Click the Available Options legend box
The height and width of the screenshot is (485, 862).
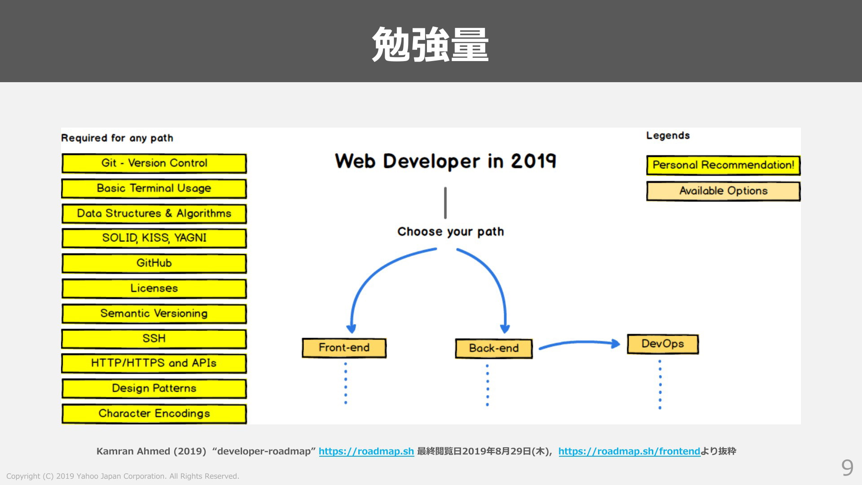pyautogui.click(x=723, y=191)
